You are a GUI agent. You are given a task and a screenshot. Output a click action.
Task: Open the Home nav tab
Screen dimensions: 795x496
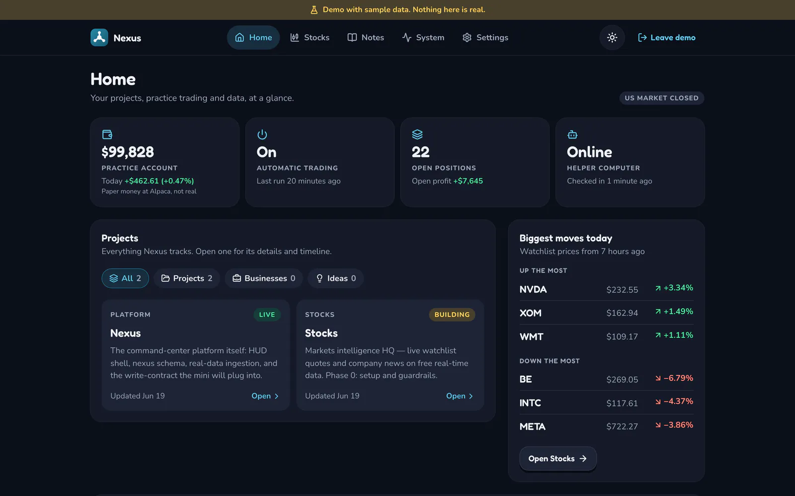(253, 38)
